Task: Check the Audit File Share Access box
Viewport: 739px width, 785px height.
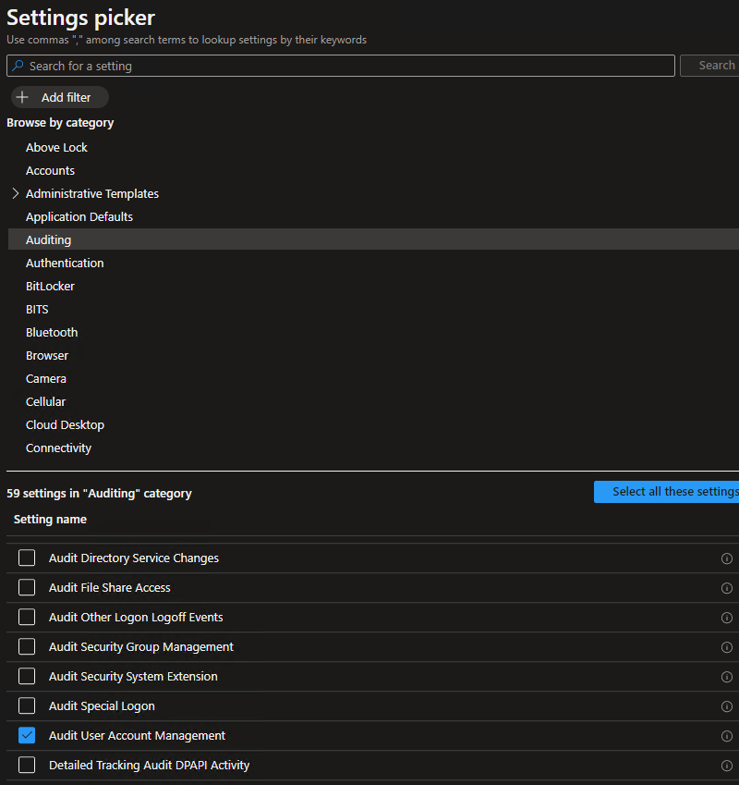Action: (27, 588)
